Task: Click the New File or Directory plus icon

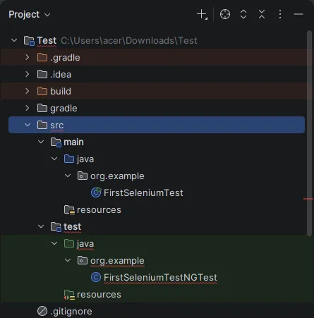Action: point(202,14)
